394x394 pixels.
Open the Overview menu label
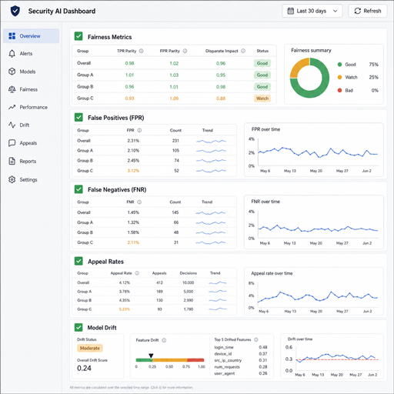(x=30, y=36)
